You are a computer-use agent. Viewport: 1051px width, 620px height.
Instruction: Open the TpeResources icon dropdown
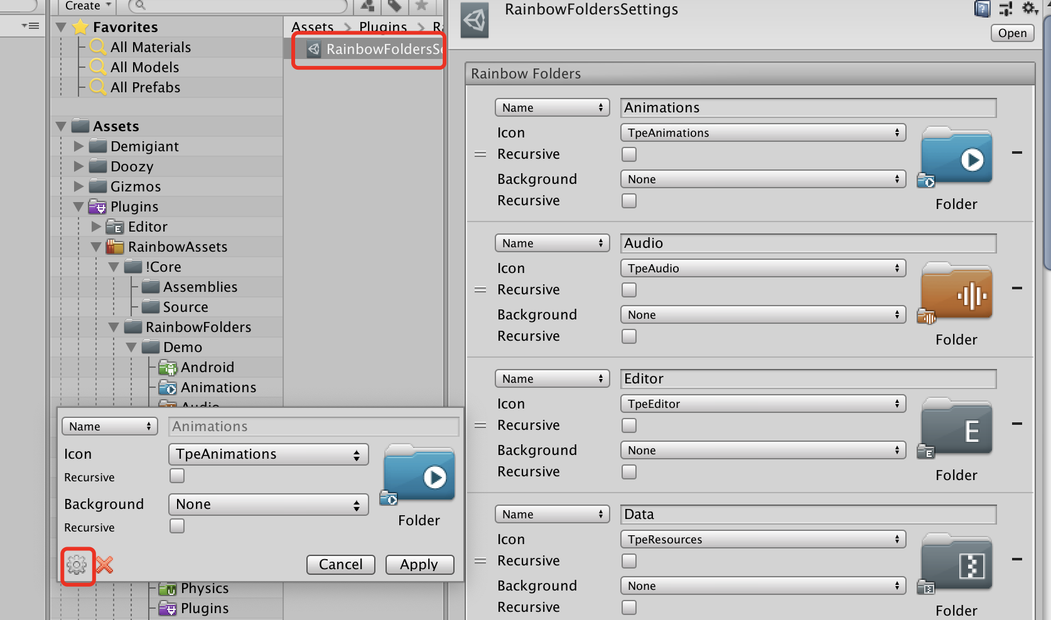pos(763,539)
